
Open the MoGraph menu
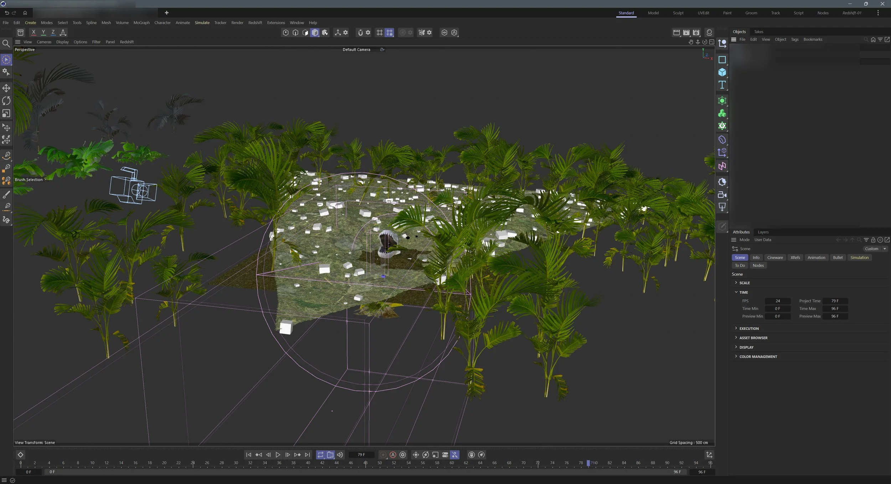point(141,22)
